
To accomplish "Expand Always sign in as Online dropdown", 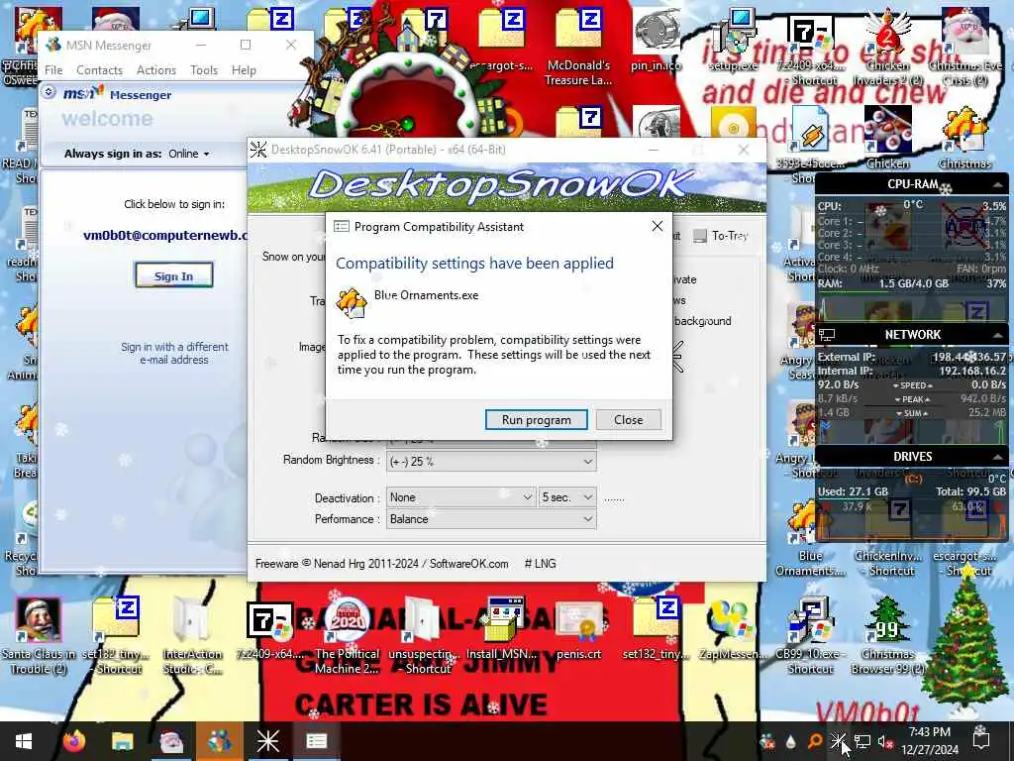I will pos(189,154).
